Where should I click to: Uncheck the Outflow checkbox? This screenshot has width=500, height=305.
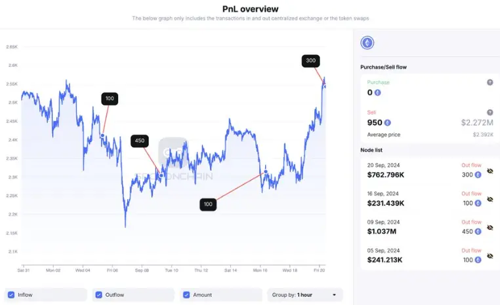tap(98, 295)
